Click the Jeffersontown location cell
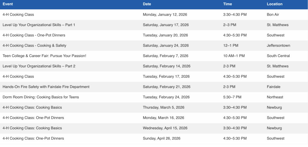Screen dimensions: 308x147 (278, 46)
